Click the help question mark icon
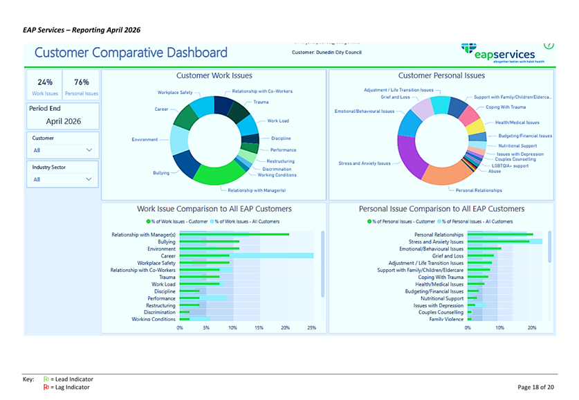 (549, 45)
